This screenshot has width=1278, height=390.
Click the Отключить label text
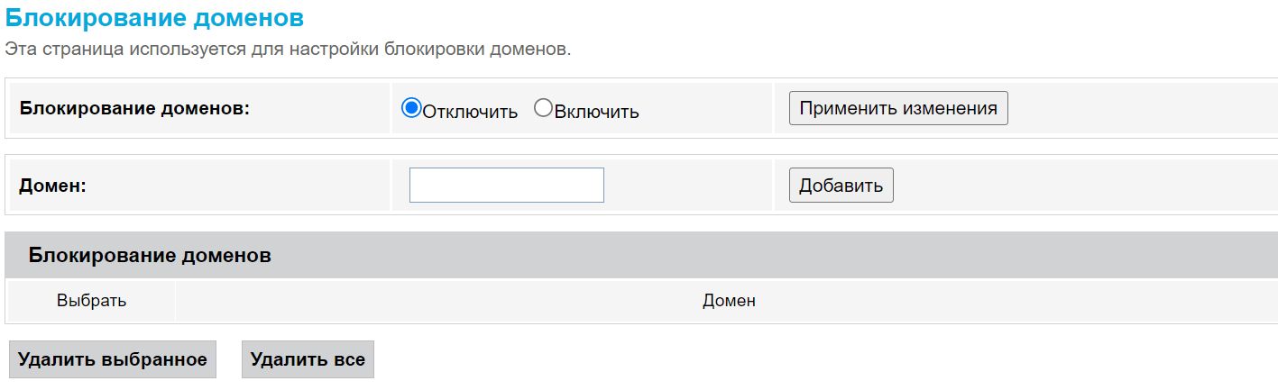tap(470, 112)
